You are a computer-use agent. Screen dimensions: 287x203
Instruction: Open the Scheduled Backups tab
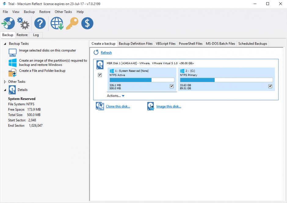pos(252,44)
